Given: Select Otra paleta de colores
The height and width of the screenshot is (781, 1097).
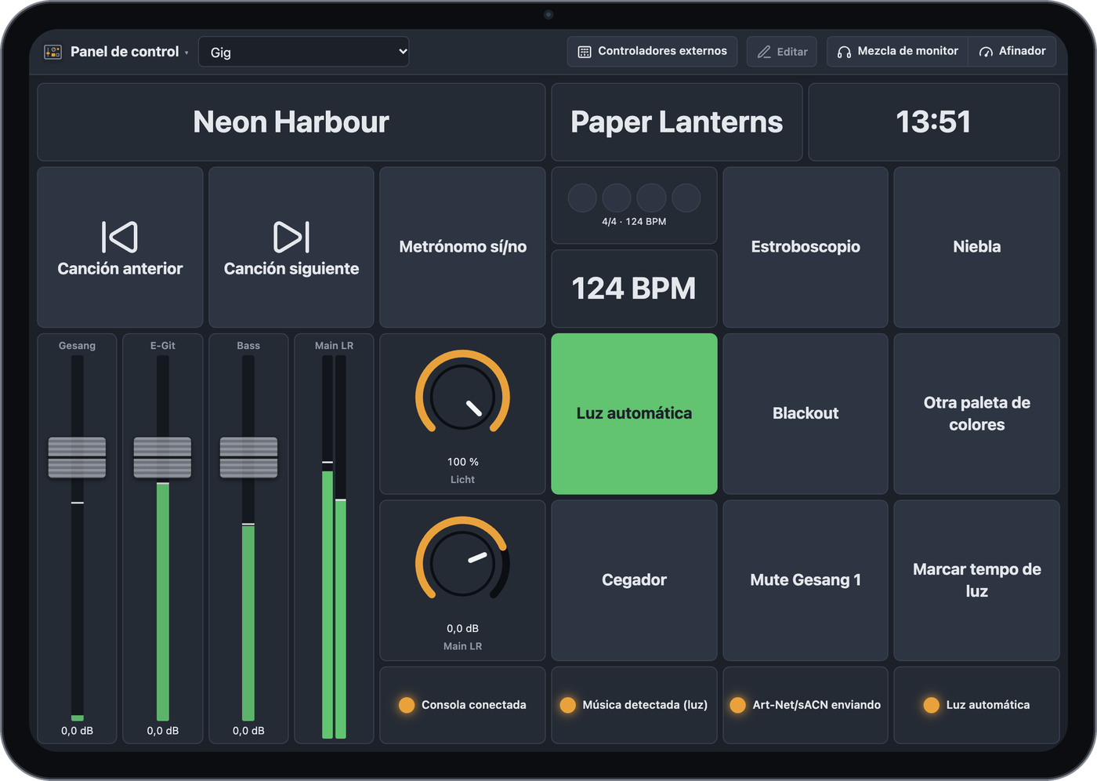Looking at the screenshot, I should 977,414.
